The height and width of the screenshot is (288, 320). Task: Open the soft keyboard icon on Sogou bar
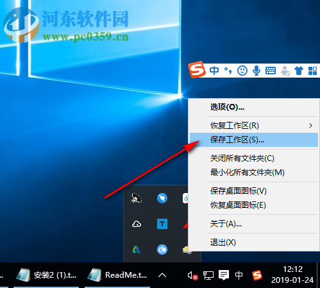pyautogui.click(x=271, y=71)
